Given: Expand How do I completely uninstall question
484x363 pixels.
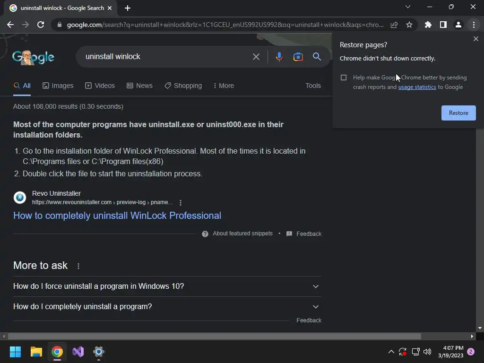Looking at the screenshot, I should (x=167, y=306).
